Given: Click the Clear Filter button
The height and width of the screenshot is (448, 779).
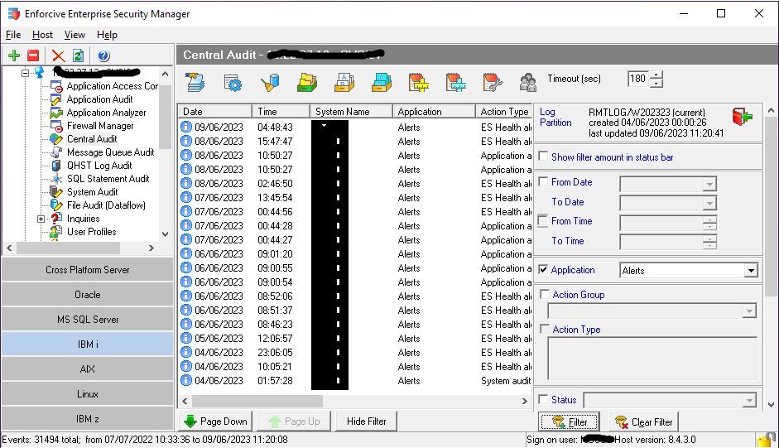Looking at the screenshot, I should click(x=644, y=422).
